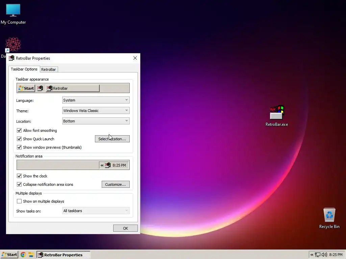Viewport: 346px width, 259px height.
Task: Open File Explorer from Quick Launch
Action: [31, 255]
